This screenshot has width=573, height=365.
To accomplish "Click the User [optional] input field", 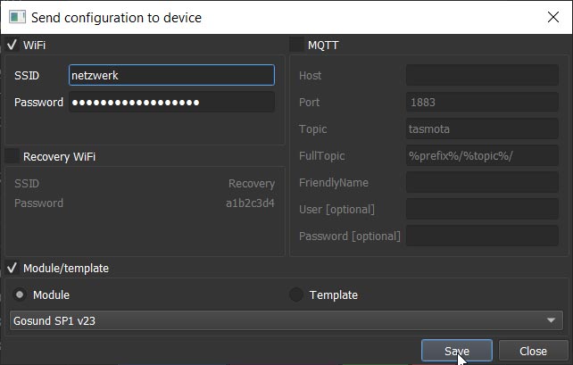I will click(482, 209).
